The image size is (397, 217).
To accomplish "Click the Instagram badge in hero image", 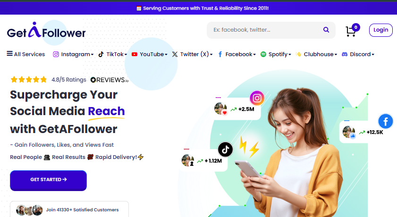I will [257, 98].
